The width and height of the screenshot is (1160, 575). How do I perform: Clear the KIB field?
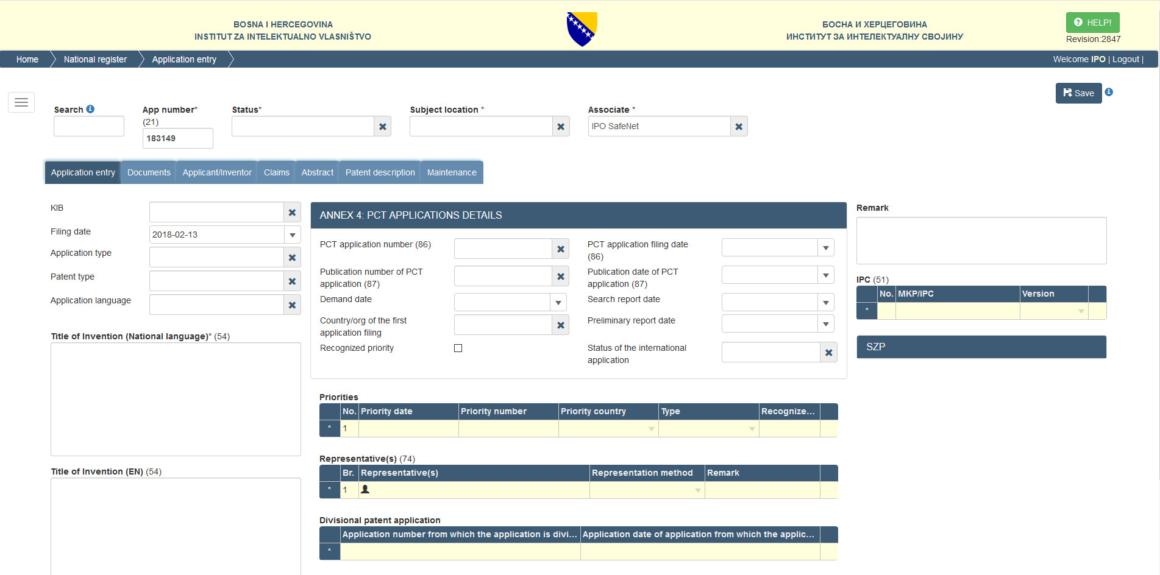click(x=293, y=213)
